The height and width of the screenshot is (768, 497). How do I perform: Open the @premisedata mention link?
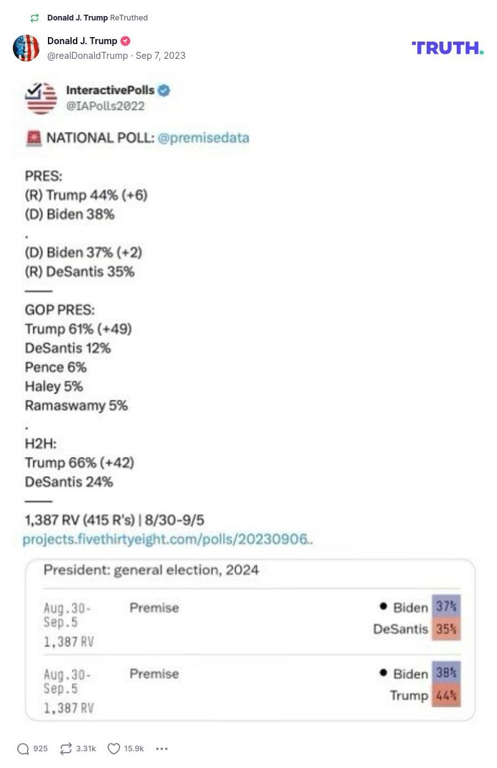[x=203, y=138]
